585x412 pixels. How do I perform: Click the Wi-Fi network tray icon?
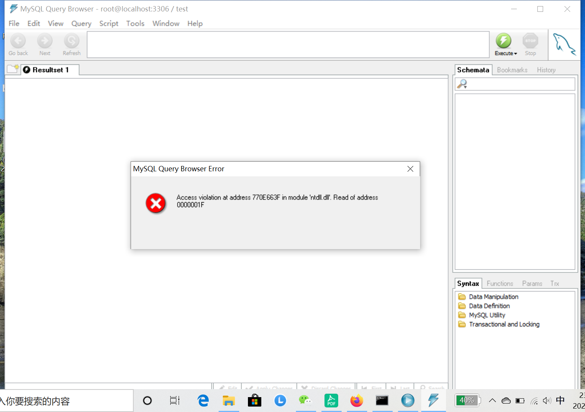[x=534, y=401]
